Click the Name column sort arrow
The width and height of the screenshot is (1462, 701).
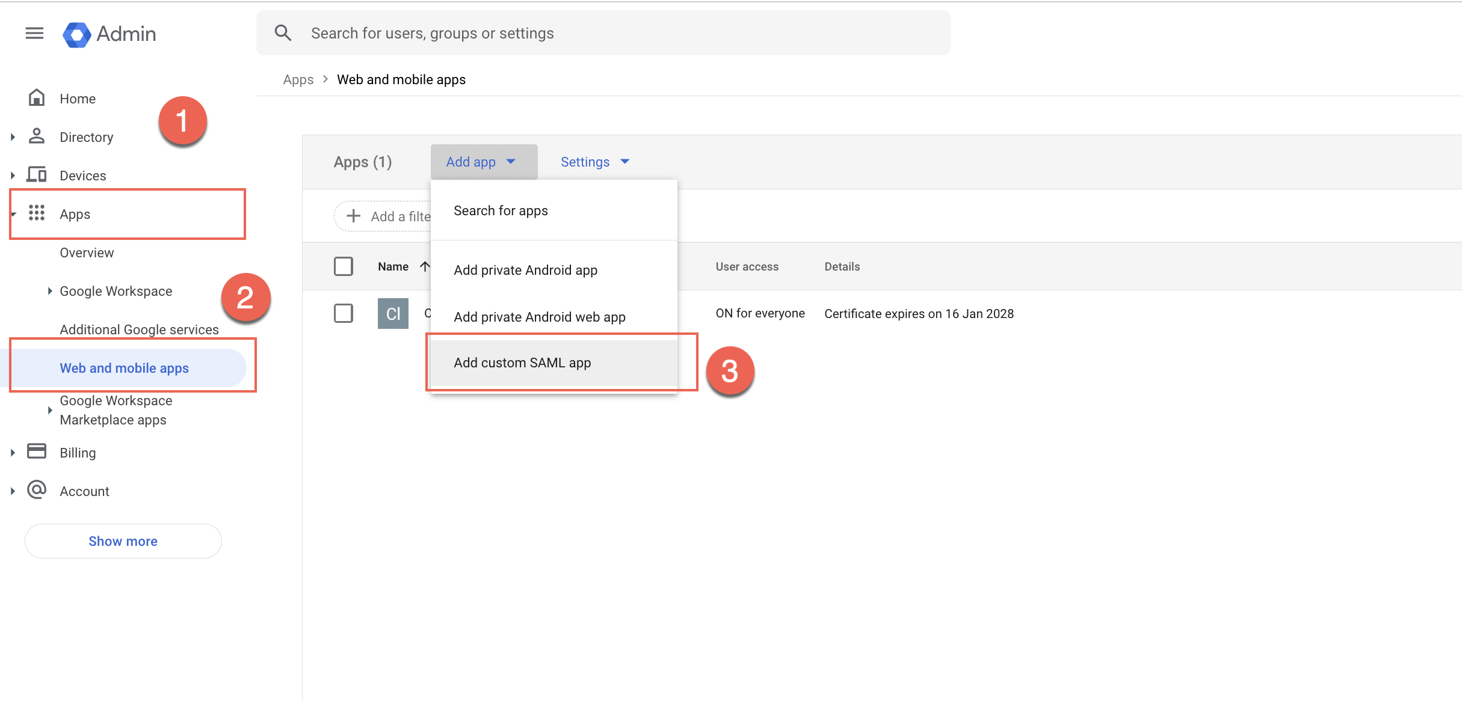click(x=425, y=266)
